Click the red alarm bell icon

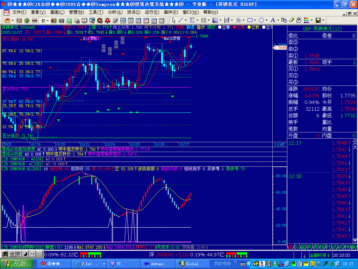pyautogui.click(x=108, y=21)
